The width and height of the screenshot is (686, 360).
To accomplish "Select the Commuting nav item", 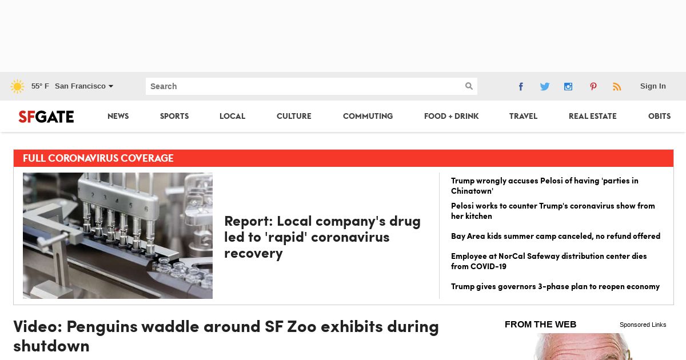I will click(x=368, y=116).
